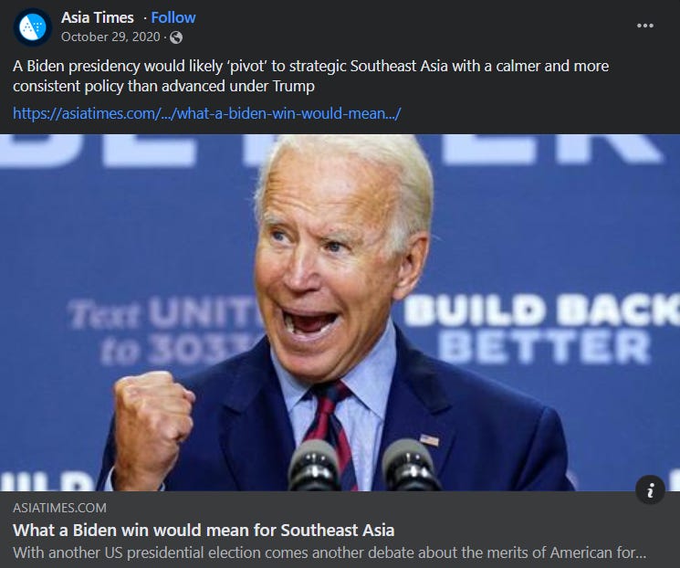680x568 pixels.
Task: Click Biden's raised fist in the photo
Action: pos(152,415)
